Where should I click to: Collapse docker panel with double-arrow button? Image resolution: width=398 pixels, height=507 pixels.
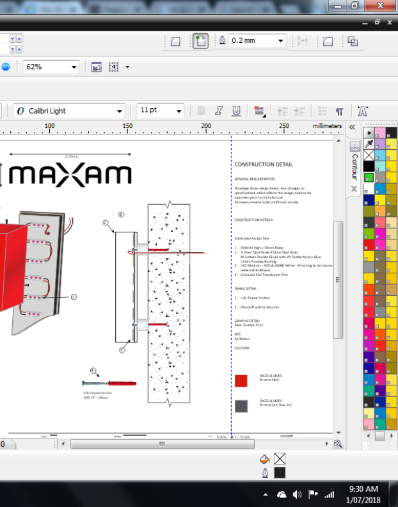(x=352, y=127)
